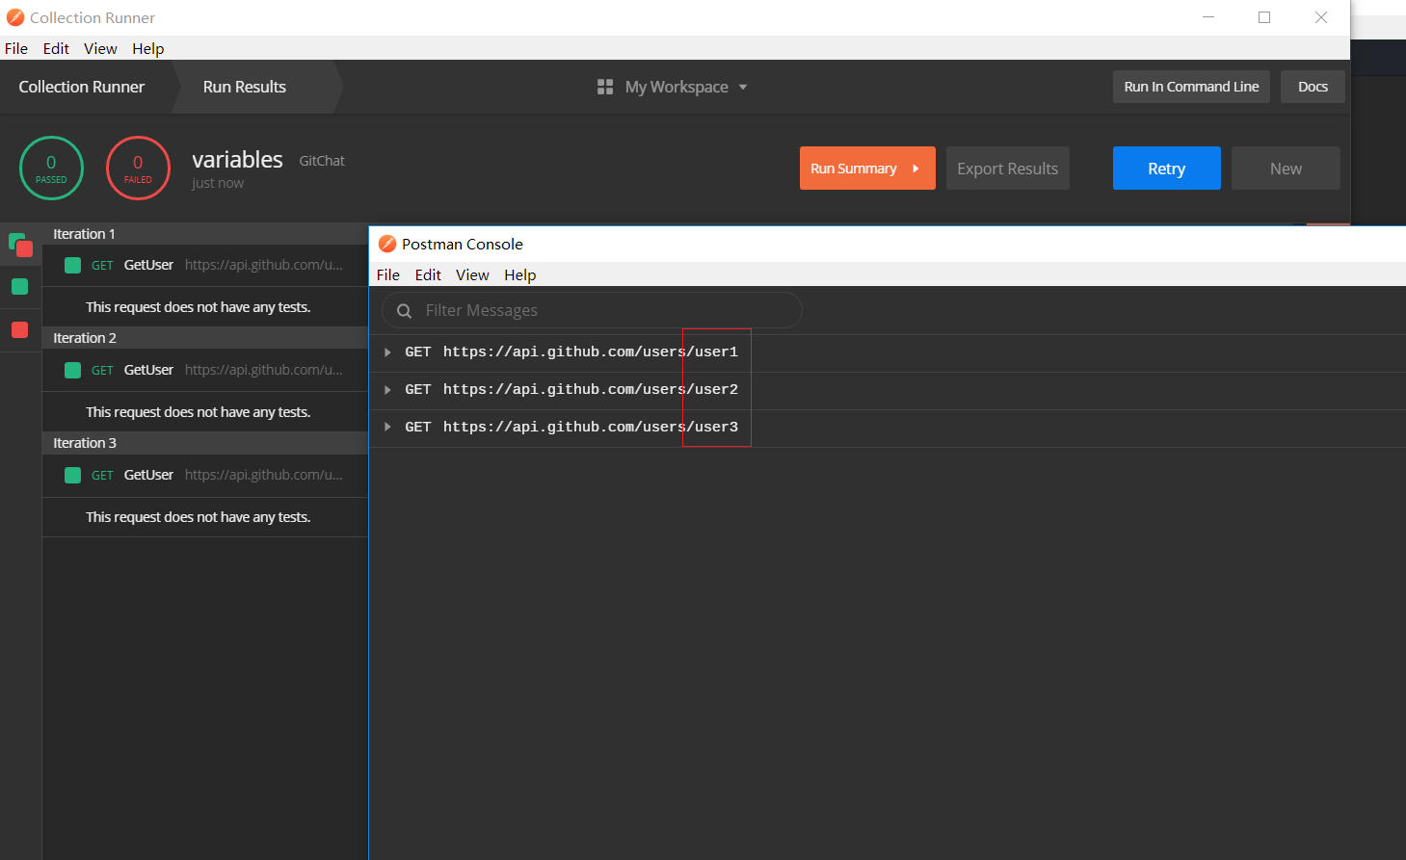
Task: Click the variables collection name
Action: [237, 159]
